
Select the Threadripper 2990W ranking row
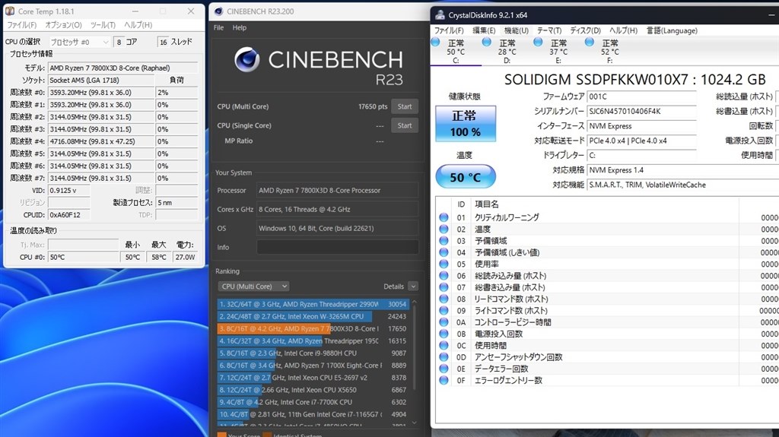point(313,304)
